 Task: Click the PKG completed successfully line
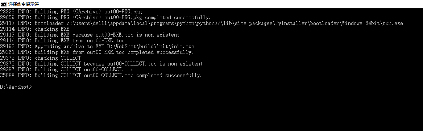[105, 17]
